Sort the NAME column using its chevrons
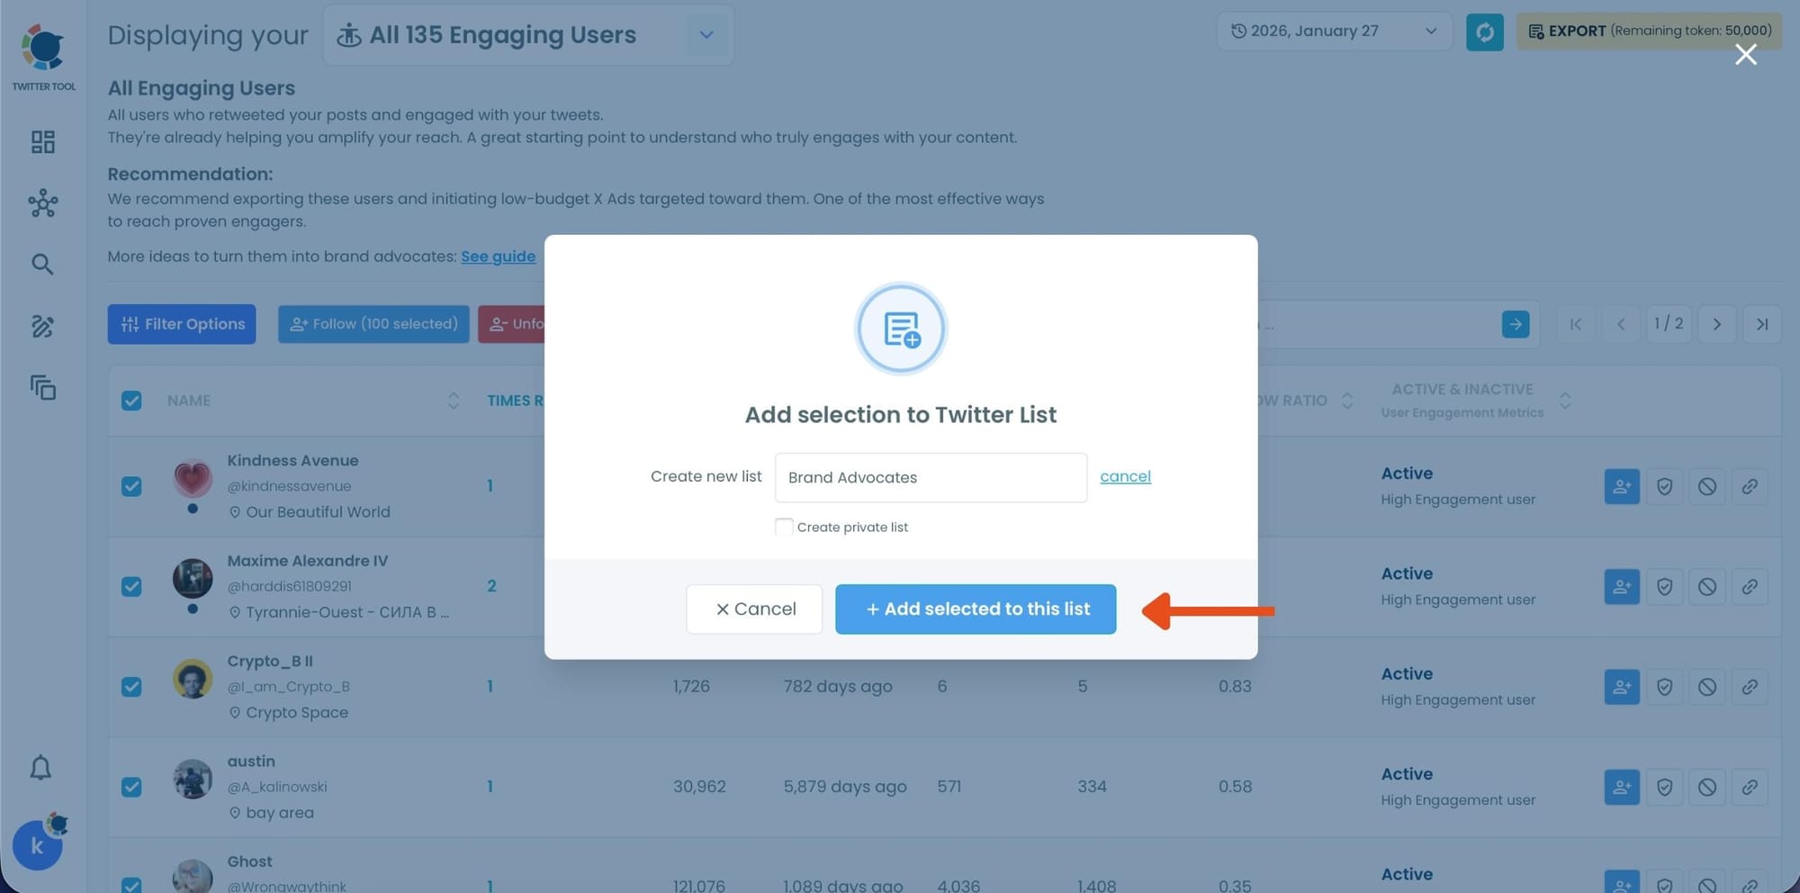 [x=454, y=401]
